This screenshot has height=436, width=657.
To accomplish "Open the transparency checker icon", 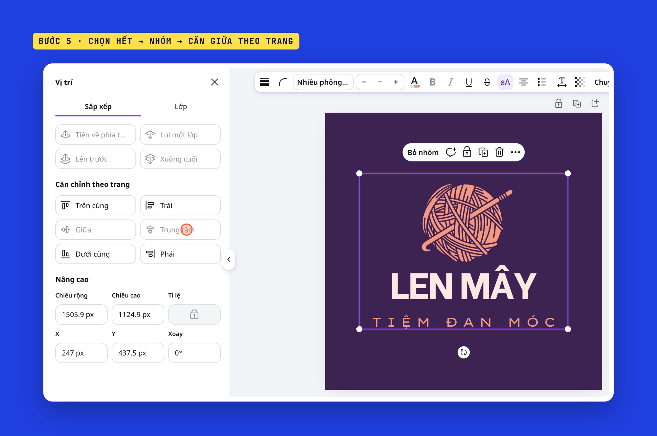I will pos(580,82).
